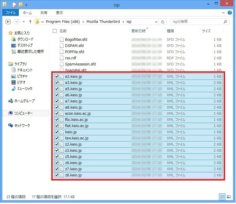Expand the ribbon with the chevron

(224, 13)
